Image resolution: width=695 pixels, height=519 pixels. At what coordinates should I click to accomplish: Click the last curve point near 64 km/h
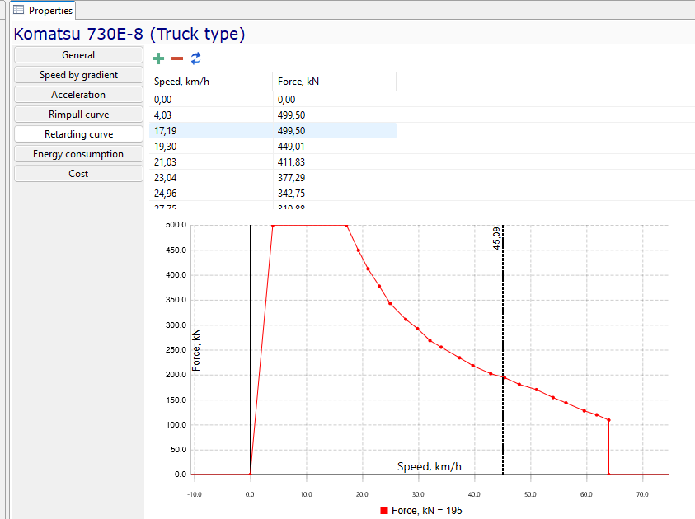[608, 420]
